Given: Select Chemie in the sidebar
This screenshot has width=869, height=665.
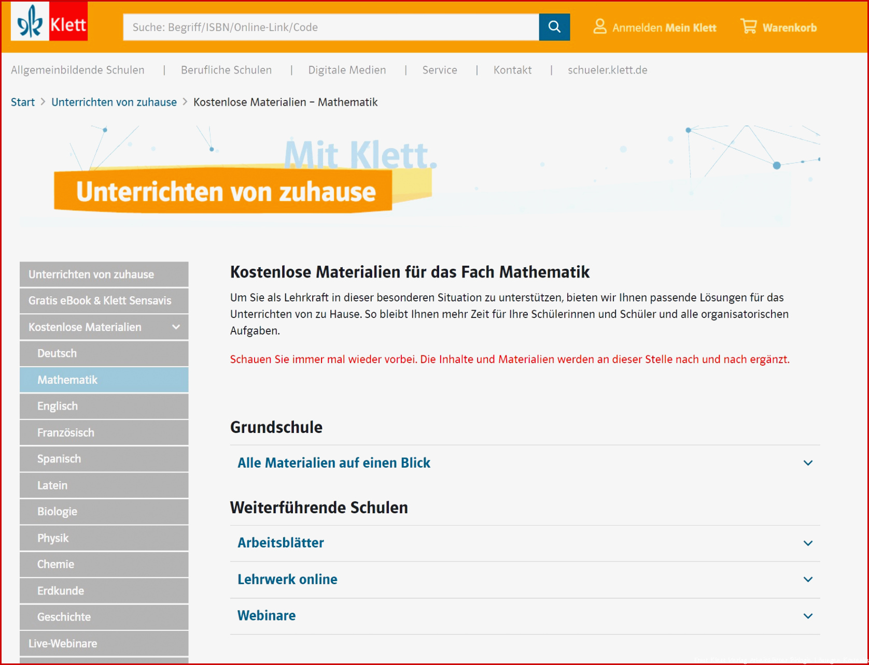Looking at the screenshot, I should click(104, 565).
